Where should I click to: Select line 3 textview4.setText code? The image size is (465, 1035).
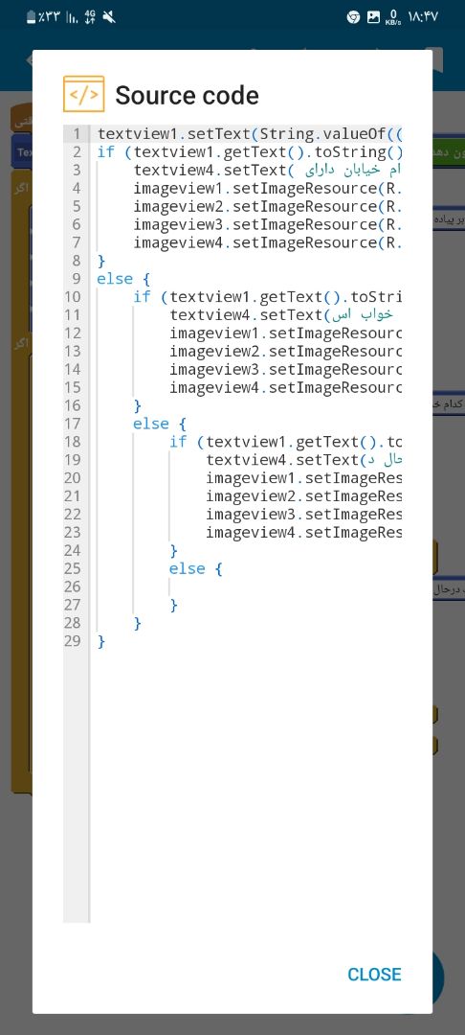tap(267, 171)
